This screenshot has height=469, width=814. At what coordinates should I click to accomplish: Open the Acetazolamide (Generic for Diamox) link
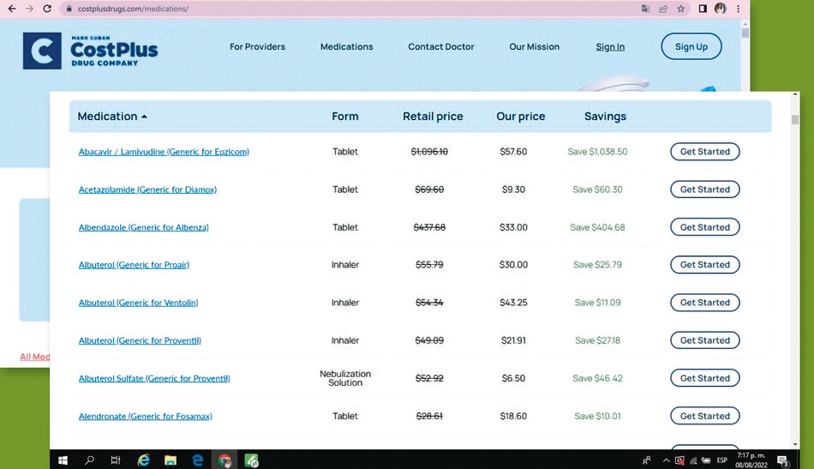(x=147, y=189)
